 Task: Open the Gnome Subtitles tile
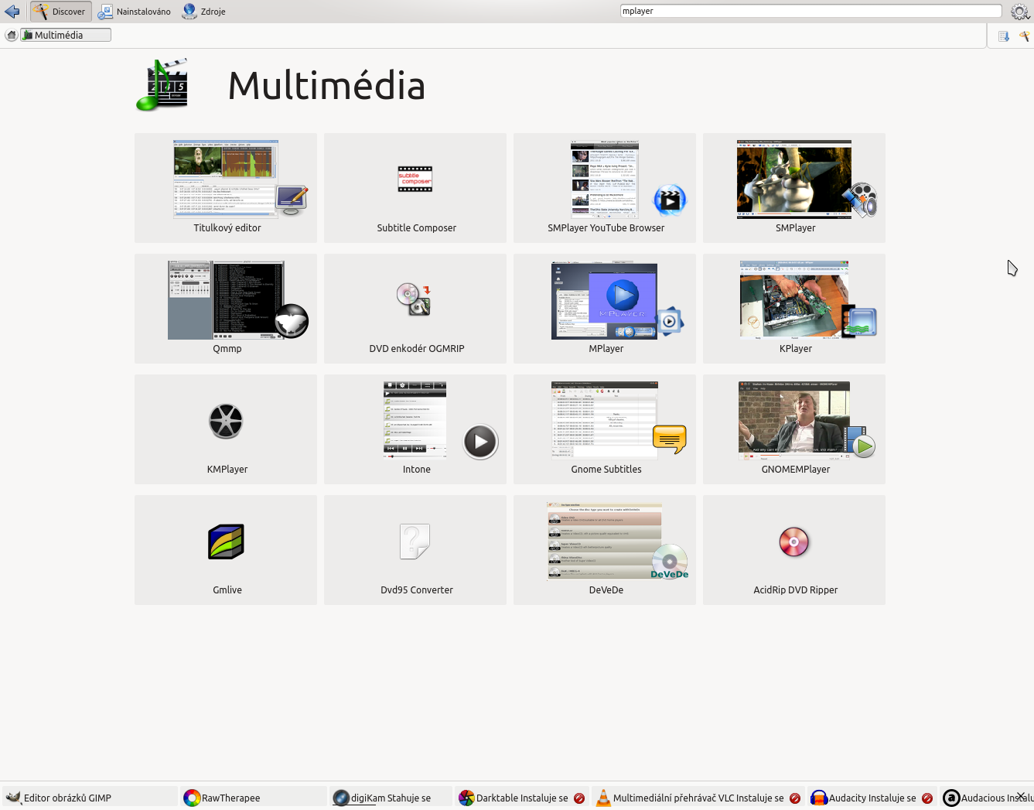(x=605, y=429)
